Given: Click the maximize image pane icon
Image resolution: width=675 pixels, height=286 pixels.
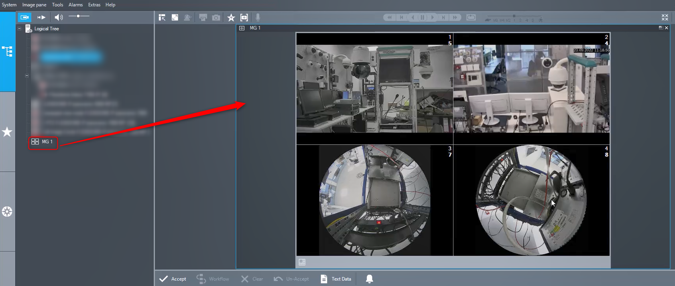Looking at the screenshot, I should pos(175,18).
